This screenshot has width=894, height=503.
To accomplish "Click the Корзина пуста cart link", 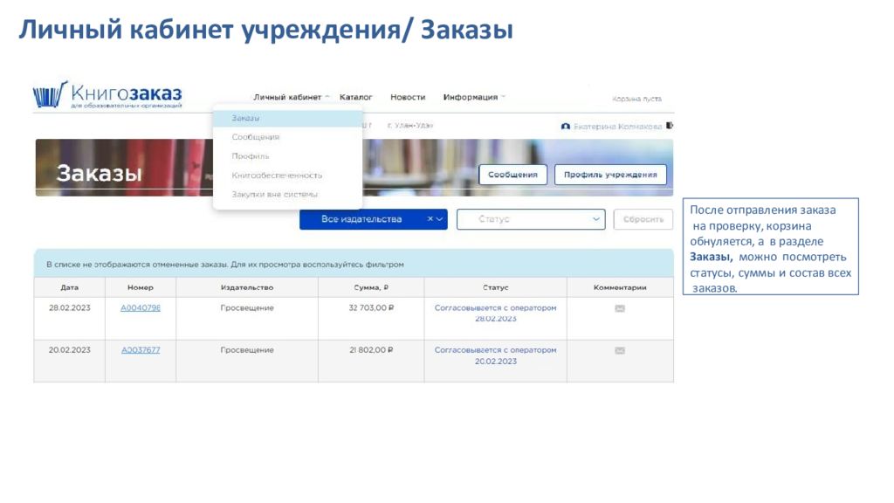I will [x=636, y=99].
